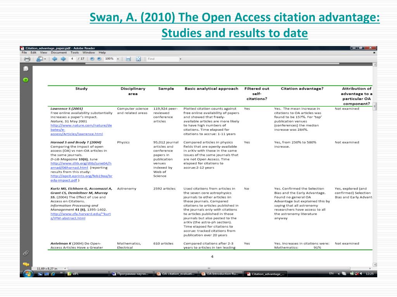The image size is (397, 297).
Task: Click the Sample column header
Action: 166,89
